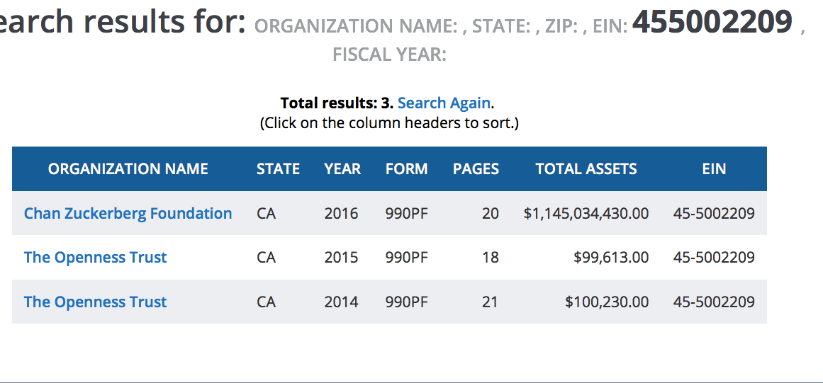Open The Openness Trust 2015 filing
This screenshot has width=823, height=383.
pyautogui.click(x=95, y=257)
